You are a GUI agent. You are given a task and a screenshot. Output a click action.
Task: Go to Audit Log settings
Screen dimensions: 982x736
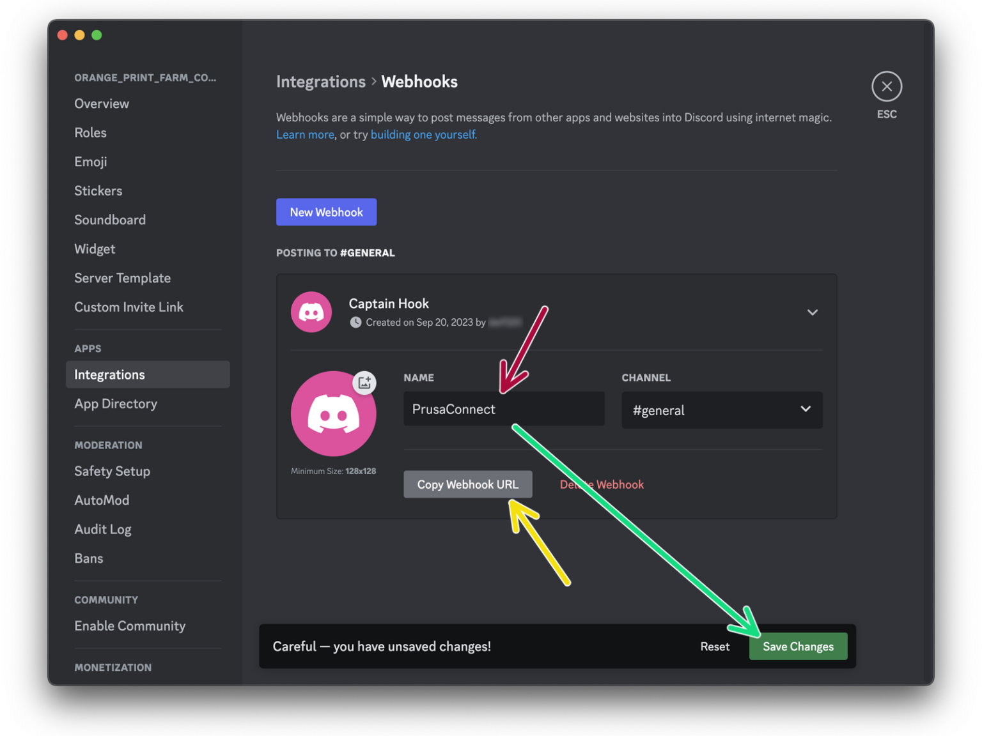102,529
